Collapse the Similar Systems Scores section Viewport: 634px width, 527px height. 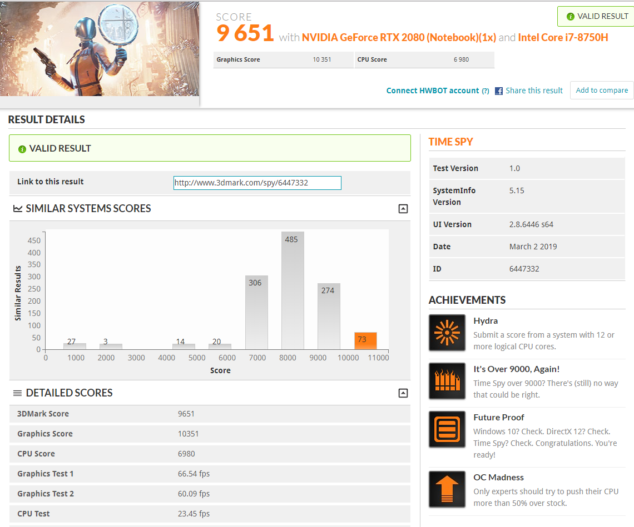click(403, 209)
